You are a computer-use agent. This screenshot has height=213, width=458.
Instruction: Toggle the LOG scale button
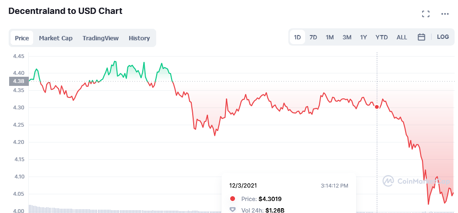pyautogui.click(x=443, y=37)
